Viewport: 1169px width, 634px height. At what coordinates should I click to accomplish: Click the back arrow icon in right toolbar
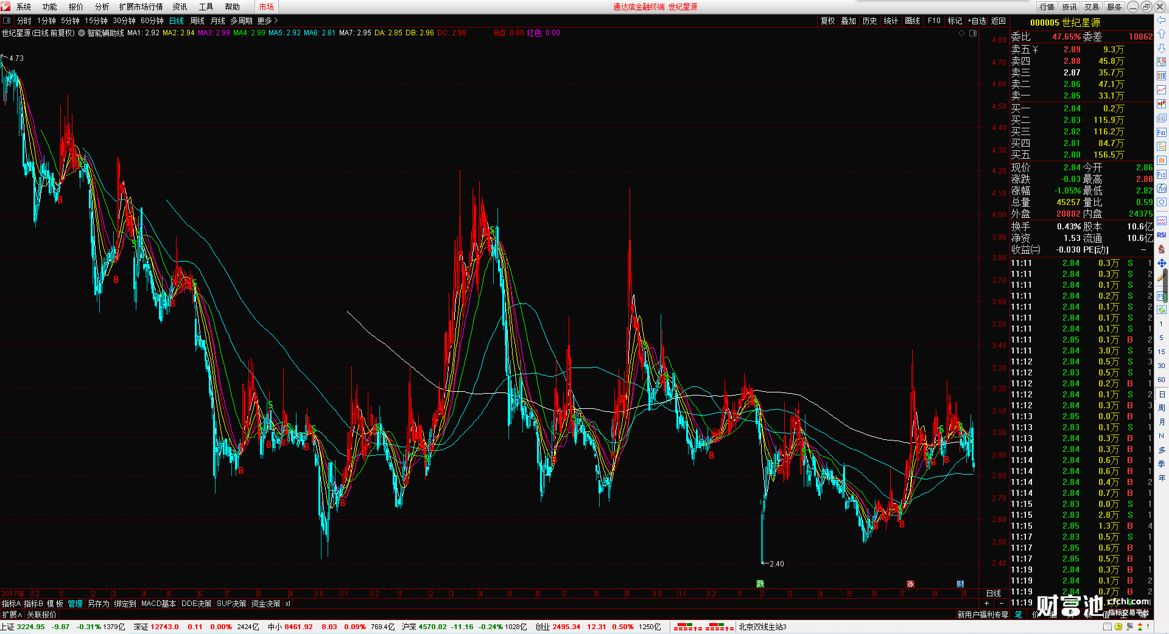click(1162, 20)
